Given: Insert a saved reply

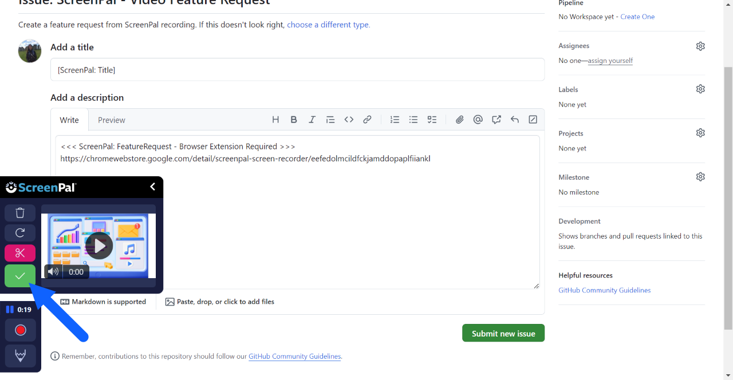Looking at the screenshot, I should [515, 120].
